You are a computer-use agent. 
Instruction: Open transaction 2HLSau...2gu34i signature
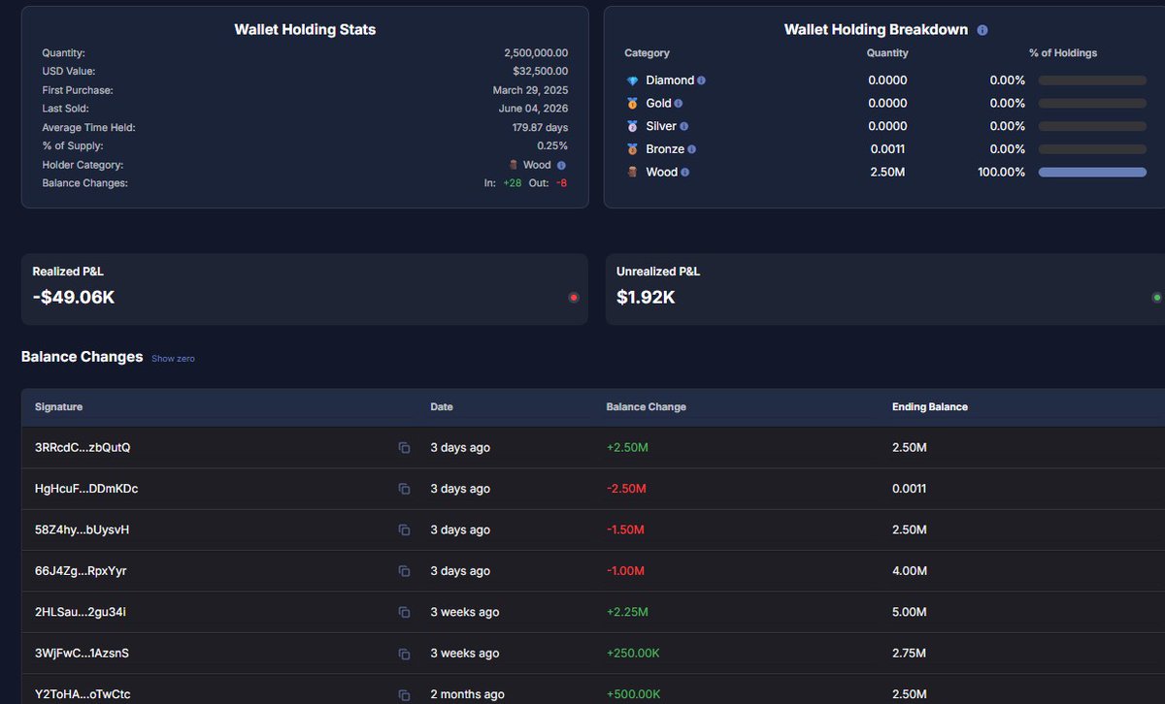(81, 613)
